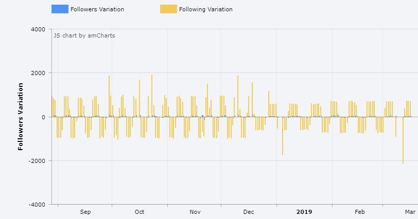This screenshot has height=219, width=418.
Task: Click the Oct label on the x-axis
Action: coord(140,212)
